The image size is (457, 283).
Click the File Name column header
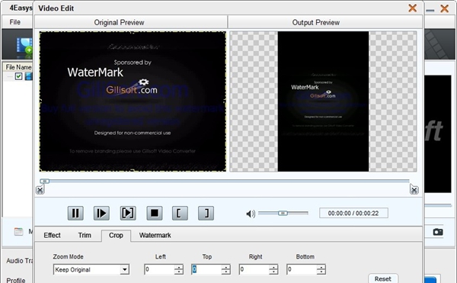18,67
